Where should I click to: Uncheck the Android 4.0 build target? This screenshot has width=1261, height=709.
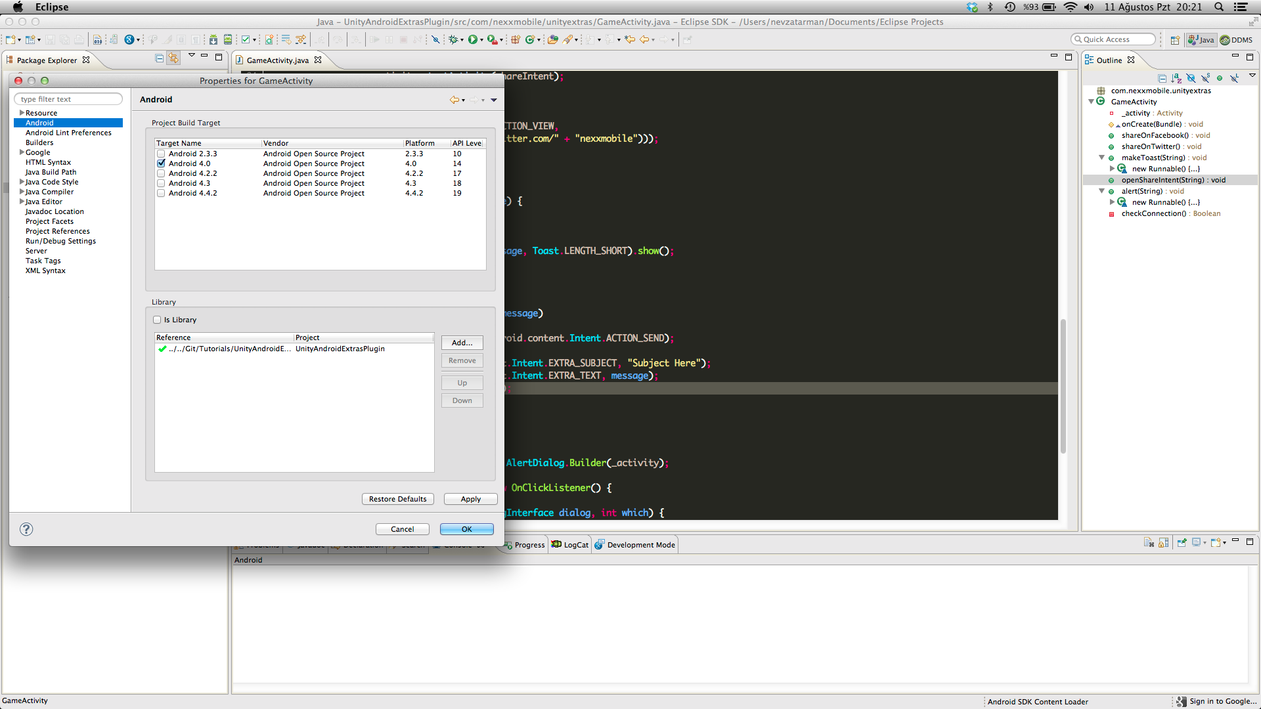coord(161,163)
